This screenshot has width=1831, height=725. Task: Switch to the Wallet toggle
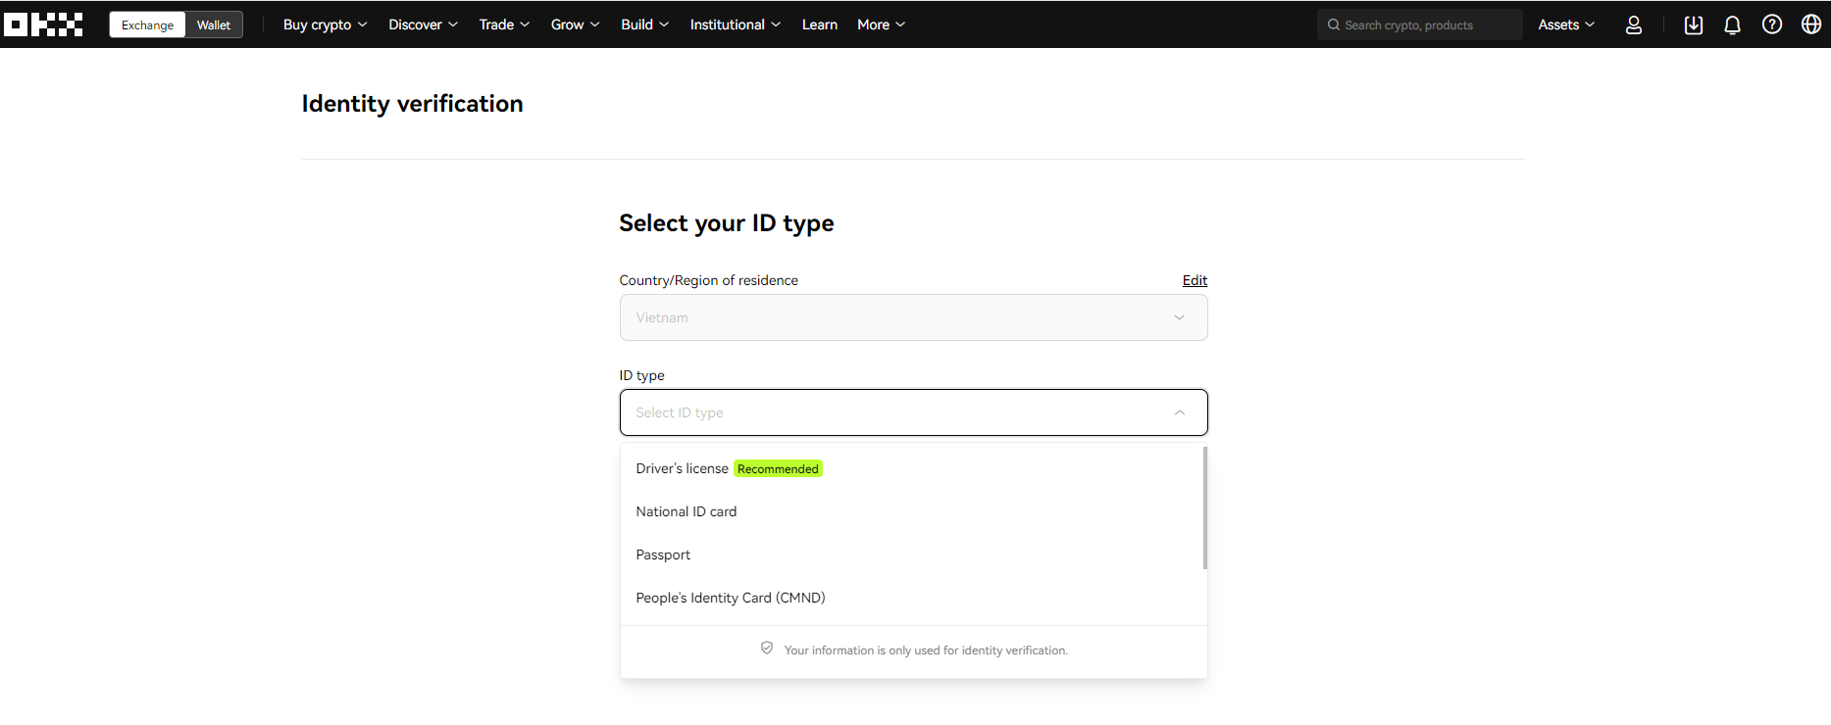point(214,24)
